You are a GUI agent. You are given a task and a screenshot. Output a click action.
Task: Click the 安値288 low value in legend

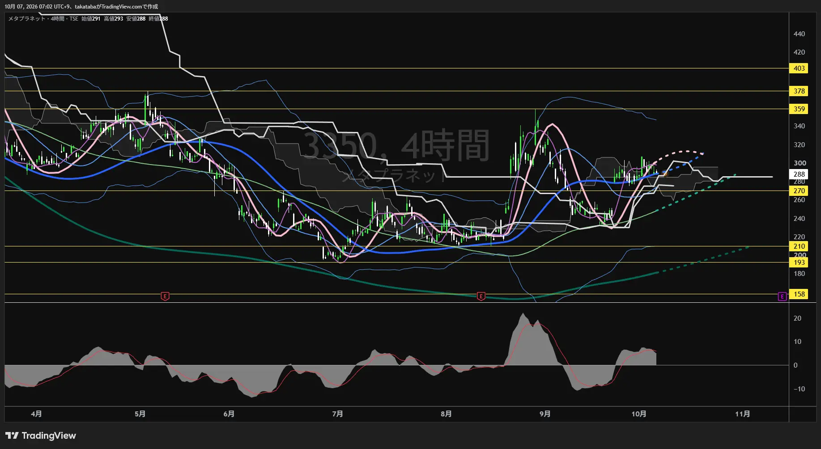coord(136,19)
